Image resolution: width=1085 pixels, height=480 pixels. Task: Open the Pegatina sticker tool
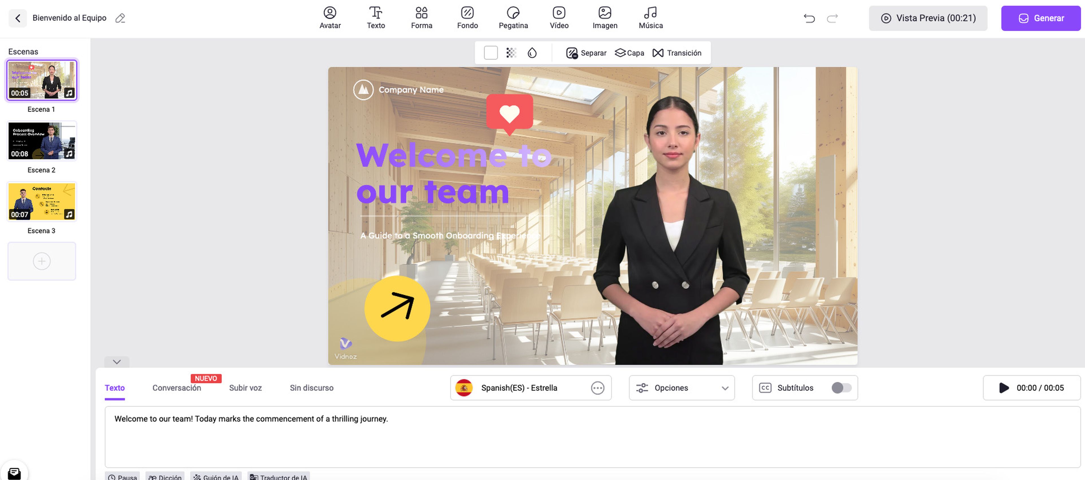pos(513,18)
